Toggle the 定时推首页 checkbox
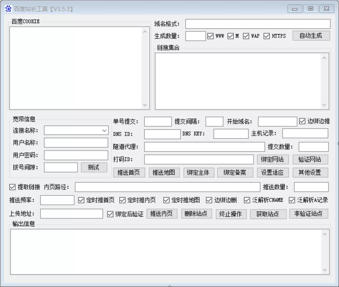This screenshot has height=287, width=339. (81, 200)
